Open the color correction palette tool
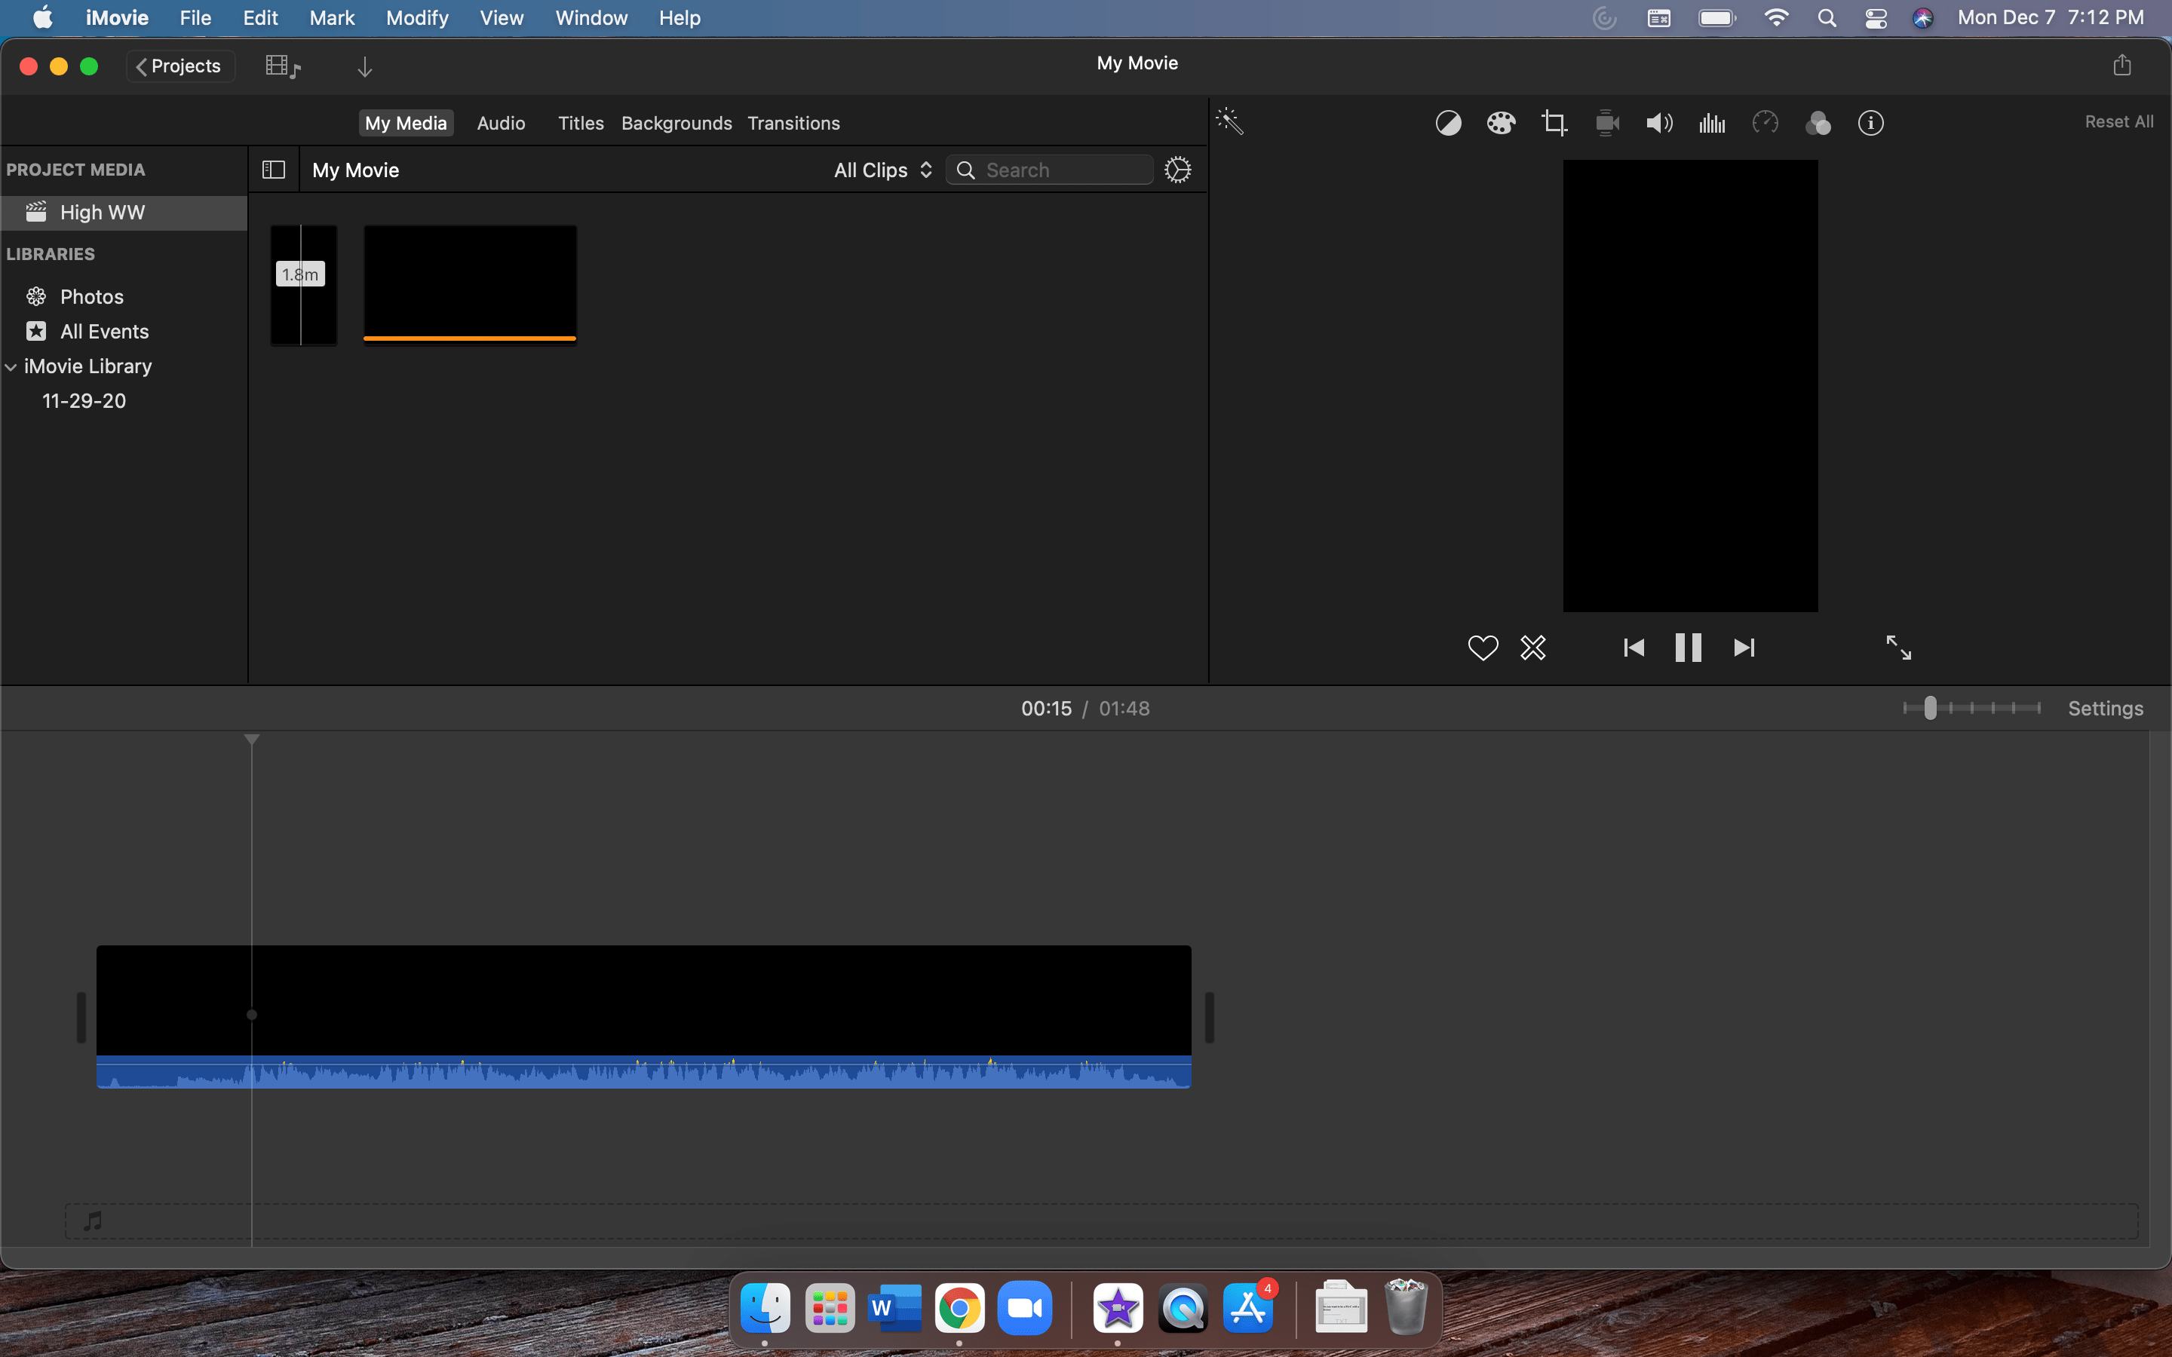This screenshot has height=1357, width=2172. [x=1501, y=123]
